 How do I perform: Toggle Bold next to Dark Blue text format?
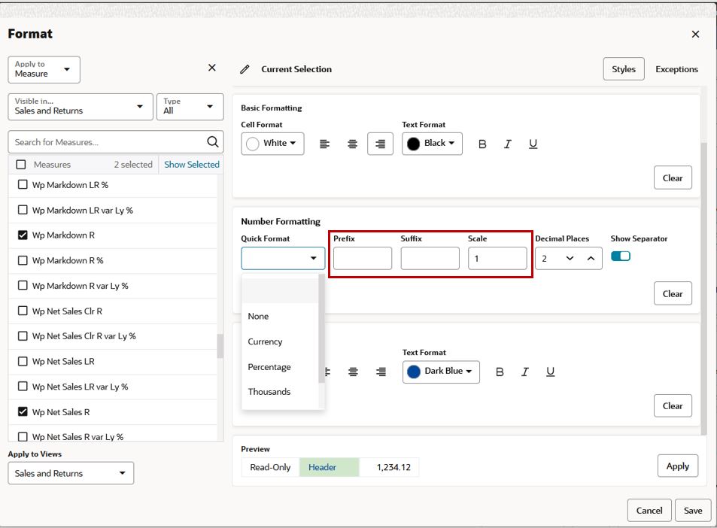500,372
